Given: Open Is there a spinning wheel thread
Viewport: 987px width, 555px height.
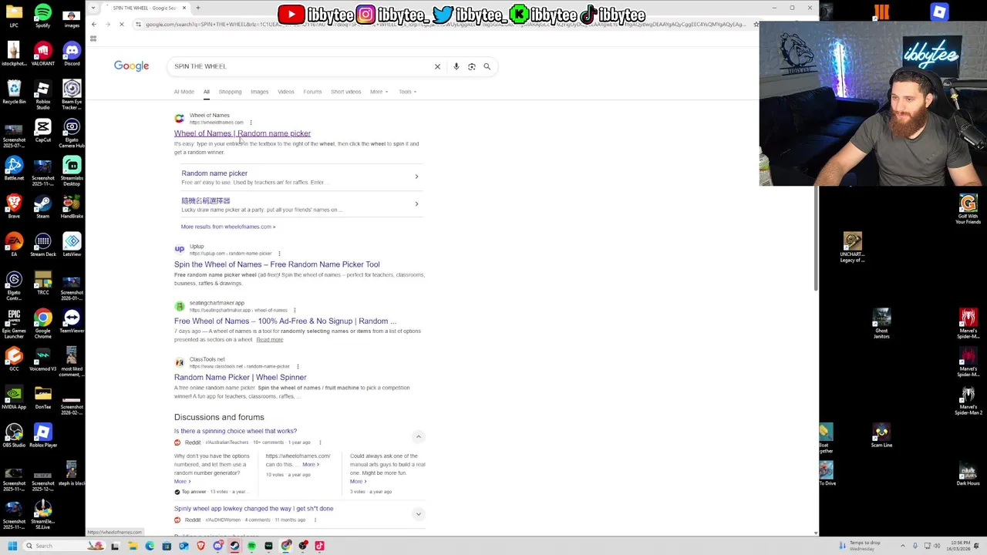Looking at the screenshot, I should [x=235, y=431].
